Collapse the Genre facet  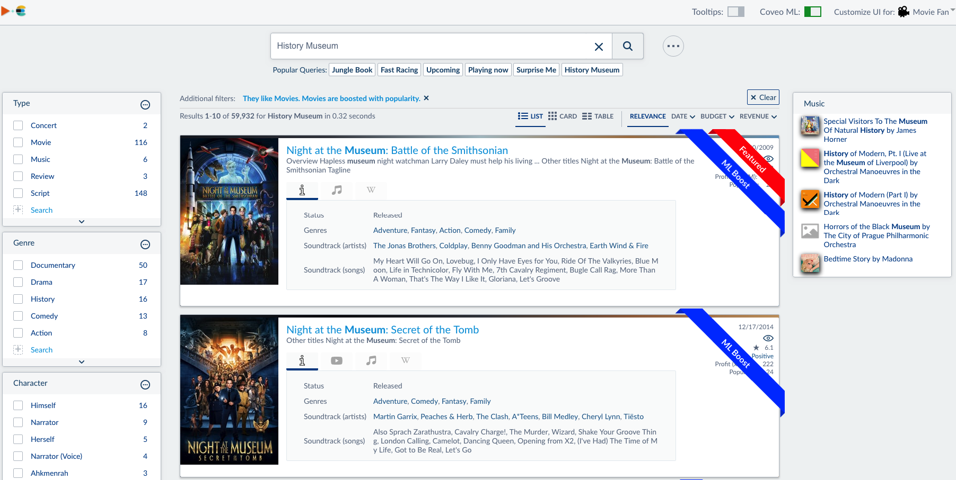pyautogui.click(x=145, y=244)
